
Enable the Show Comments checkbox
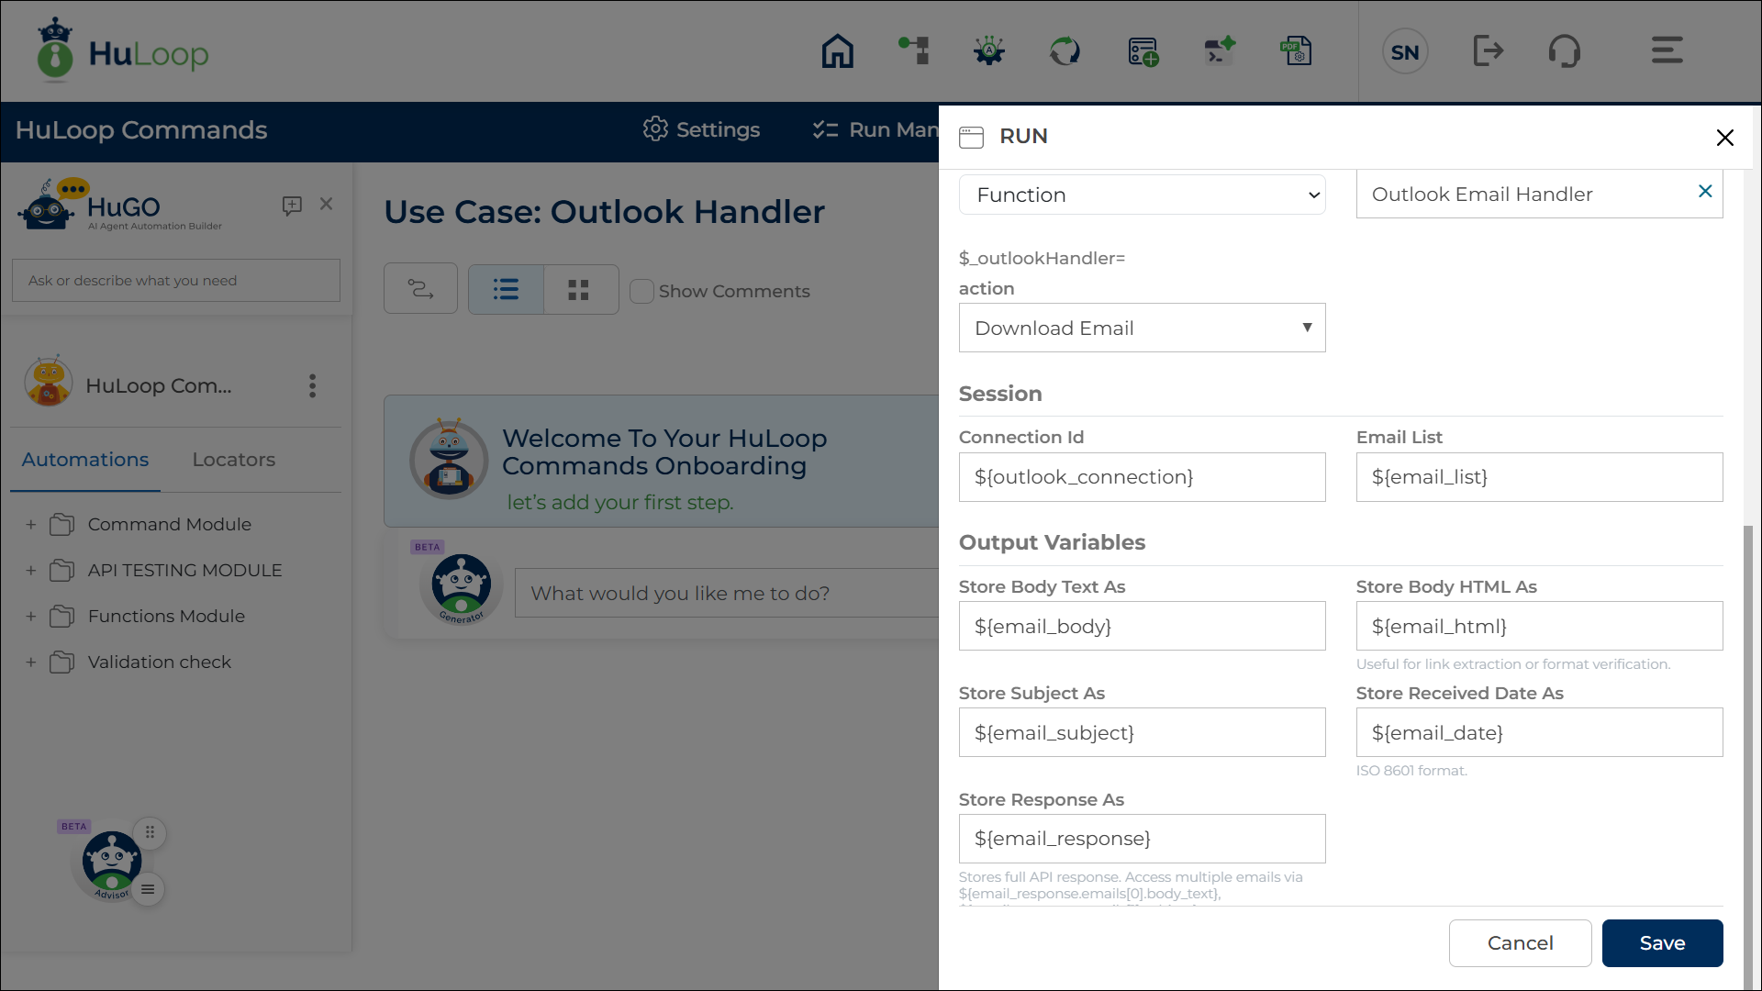[641, 291]
